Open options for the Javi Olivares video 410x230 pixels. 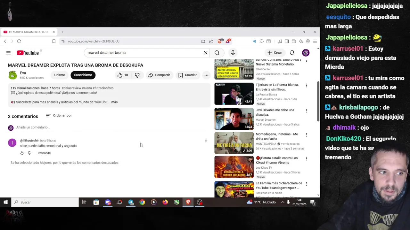[x=307, y=111]
